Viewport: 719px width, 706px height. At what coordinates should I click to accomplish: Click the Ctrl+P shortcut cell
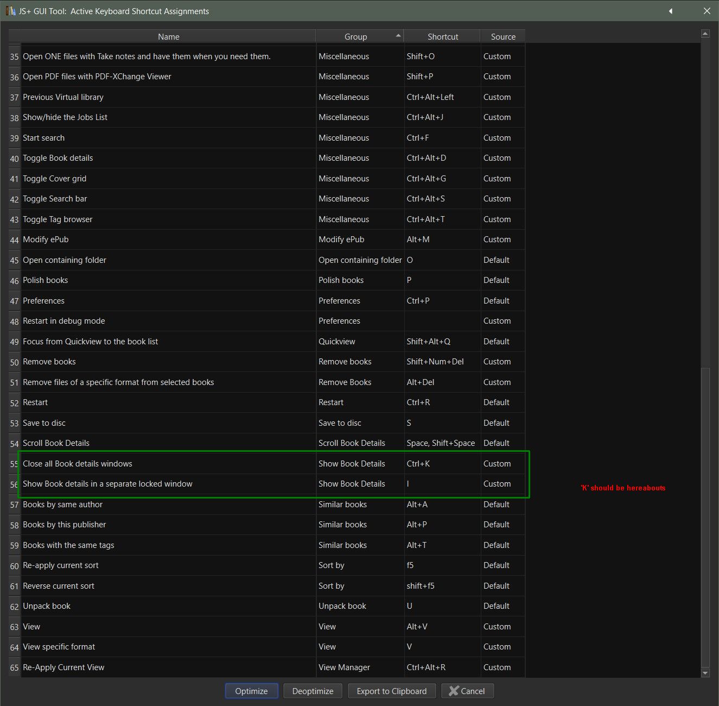[x=442, y=301]
